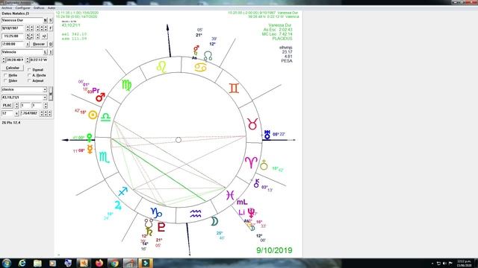
Task: Open the Graficos menu
Action: coord(39,8)
